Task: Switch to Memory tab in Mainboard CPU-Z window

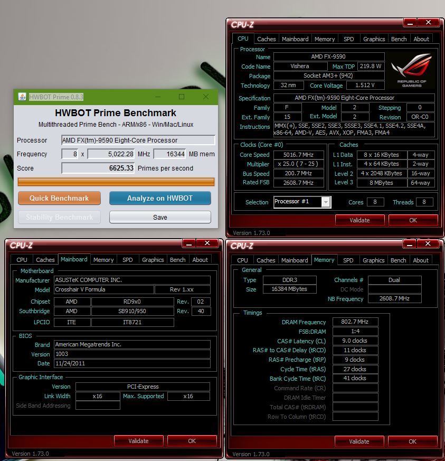Action: pyautogui.click(x=103, y=260)
